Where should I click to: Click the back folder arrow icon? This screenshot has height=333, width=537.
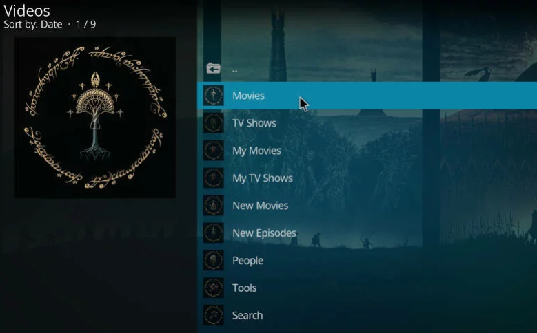click(x=214, y=68)
